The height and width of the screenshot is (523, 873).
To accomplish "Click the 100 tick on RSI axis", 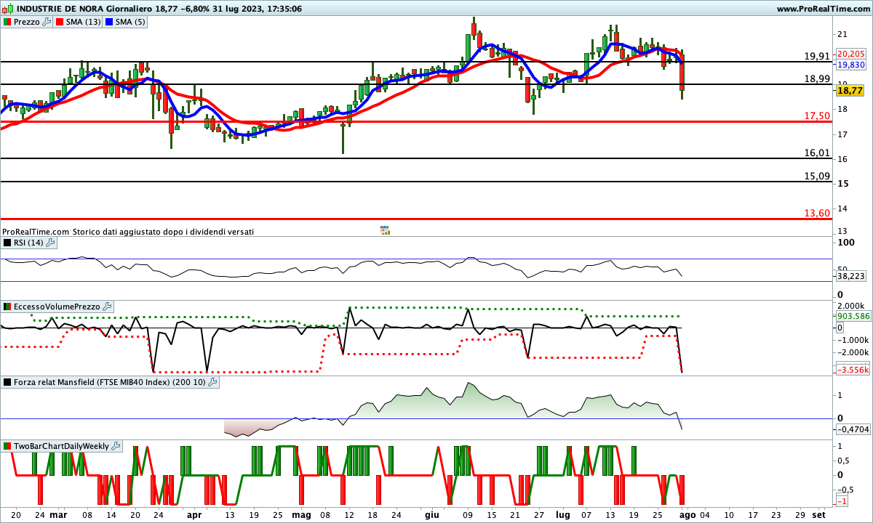I will [845, 242].
